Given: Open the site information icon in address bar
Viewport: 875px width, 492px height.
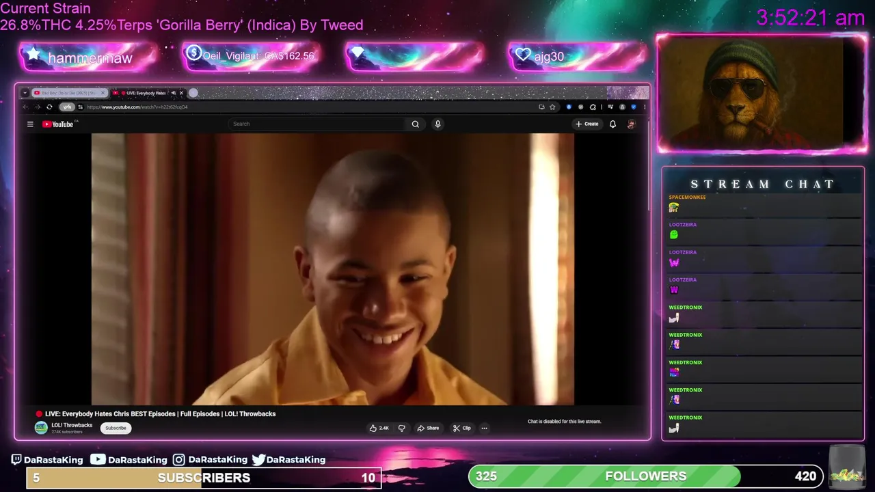Looking at the screenshot, I should [x=80, y=107].
